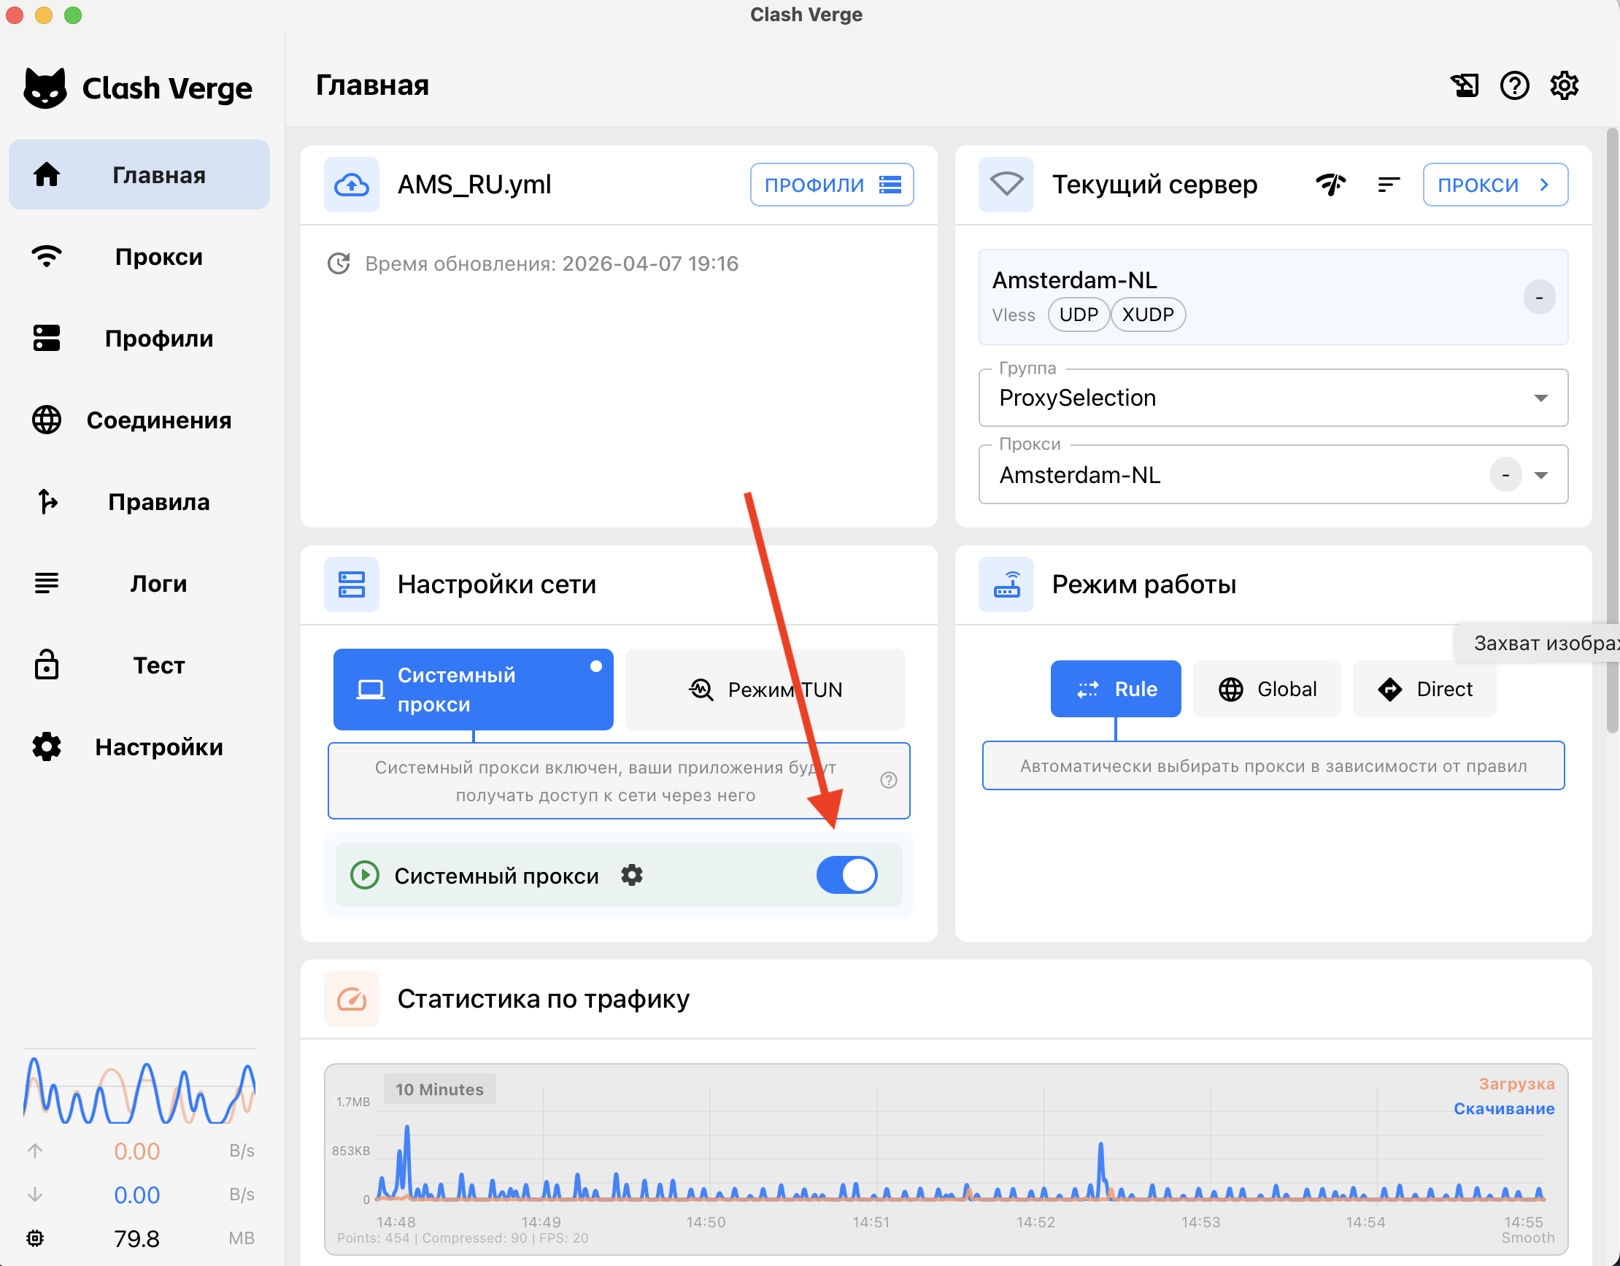Click the Amsterdam-NL current server card
This screenshot has height=1266, width=1620.
pyautogui.click(x=1273, y=298)
